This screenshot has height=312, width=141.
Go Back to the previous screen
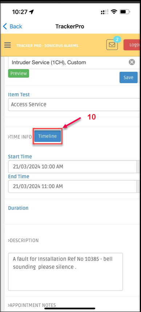click(x=12, y=27)
